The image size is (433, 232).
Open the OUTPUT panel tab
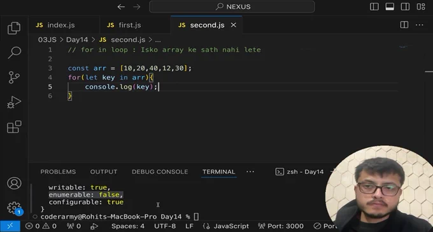point(104,171)
